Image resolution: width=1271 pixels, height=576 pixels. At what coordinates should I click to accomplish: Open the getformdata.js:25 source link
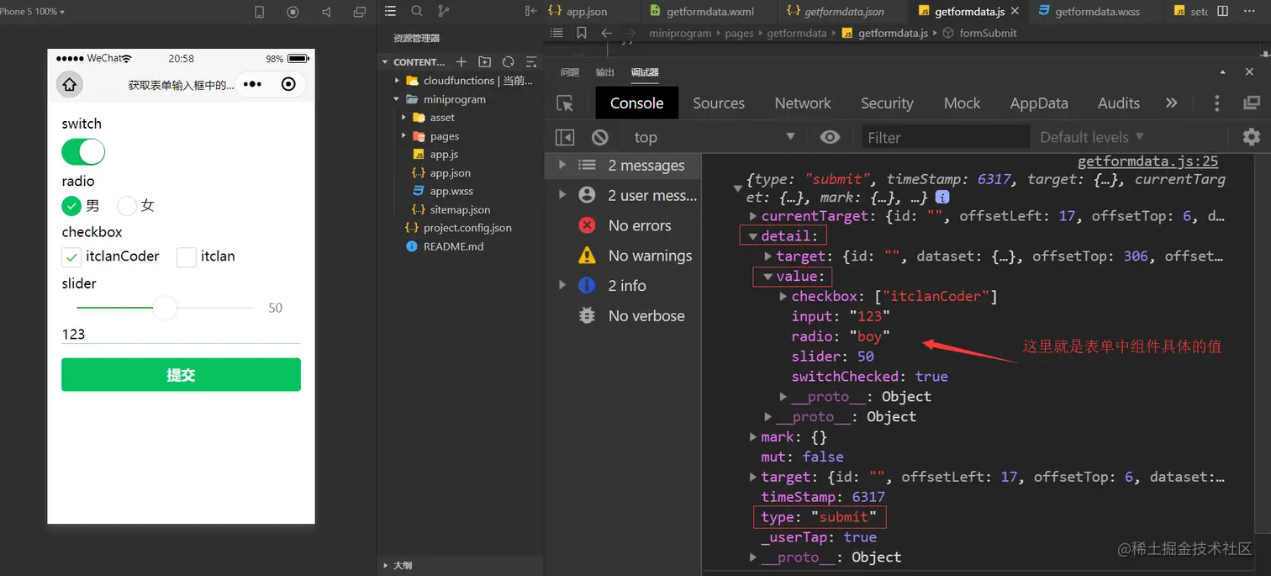pos(1147,161)
